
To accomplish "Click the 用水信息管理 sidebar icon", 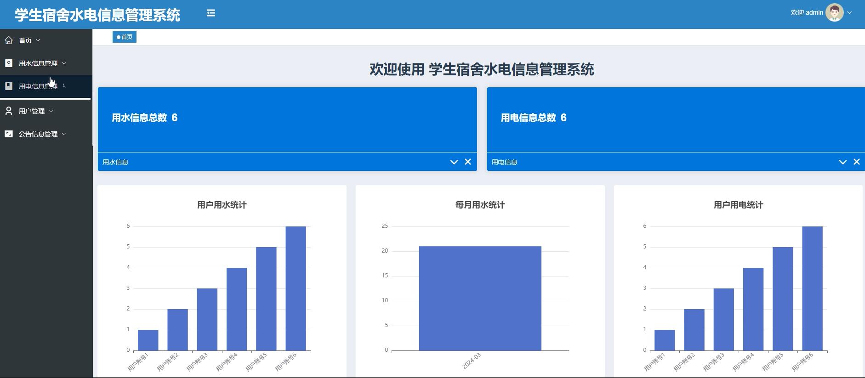I will point(9,63).
